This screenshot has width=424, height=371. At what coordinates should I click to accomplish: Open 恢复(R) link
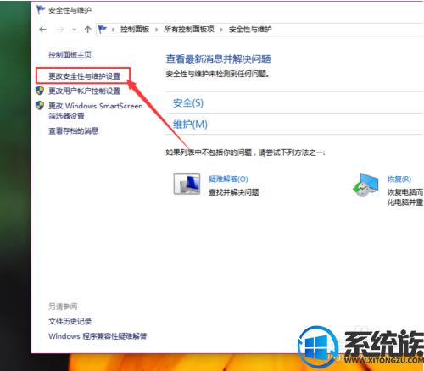399,179
